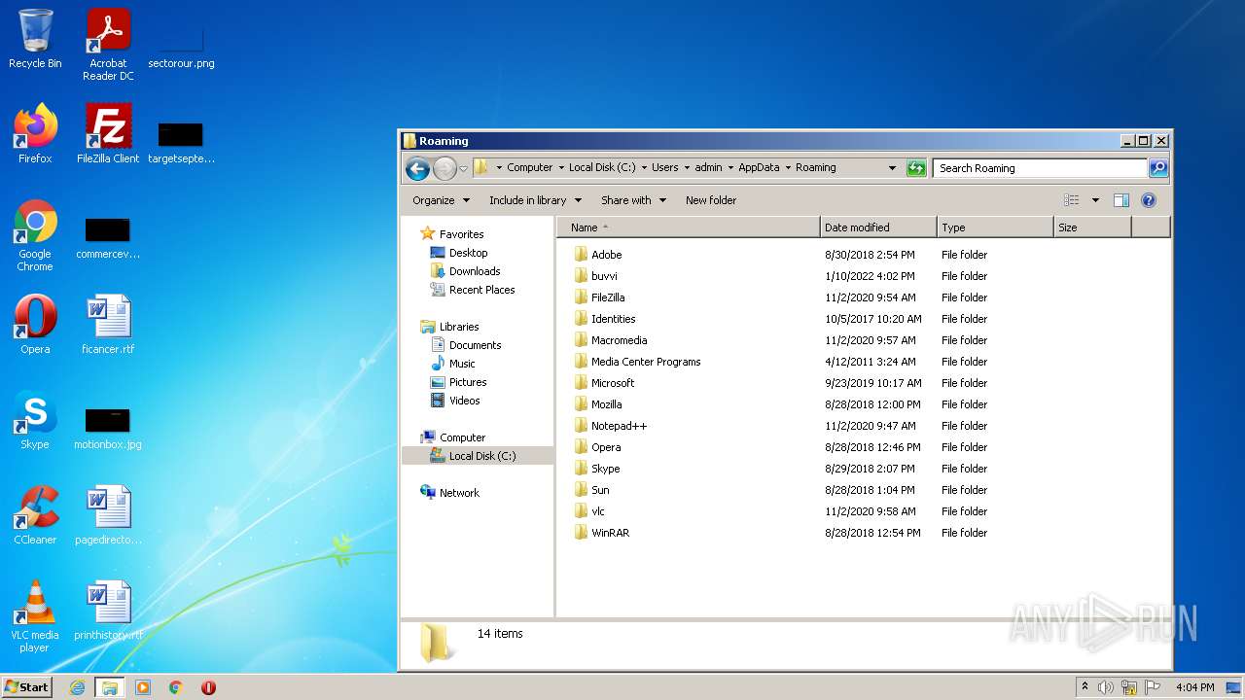The height and width of the screenshot is (700, 1245).
Task: Open the Share with menu
Action: click(x=633, y=200)
